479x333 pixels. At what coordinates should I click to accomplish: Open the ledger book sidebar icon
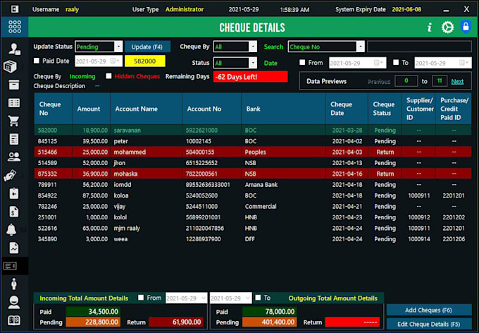click(x=14, y=320)
